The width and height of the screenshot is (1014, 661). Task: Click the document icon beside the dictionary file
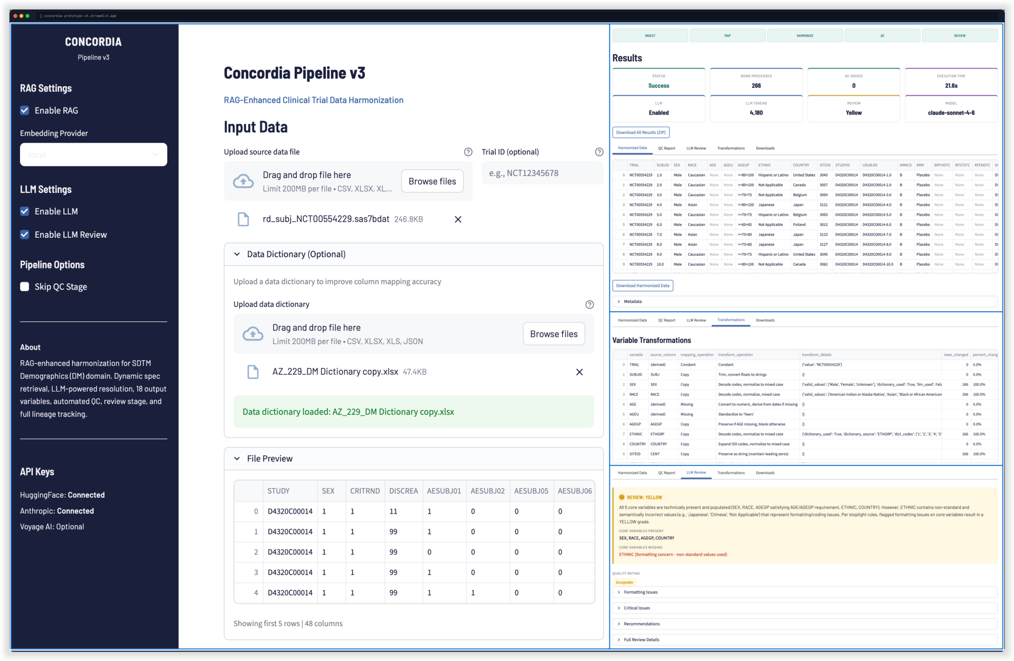point(253,371)
